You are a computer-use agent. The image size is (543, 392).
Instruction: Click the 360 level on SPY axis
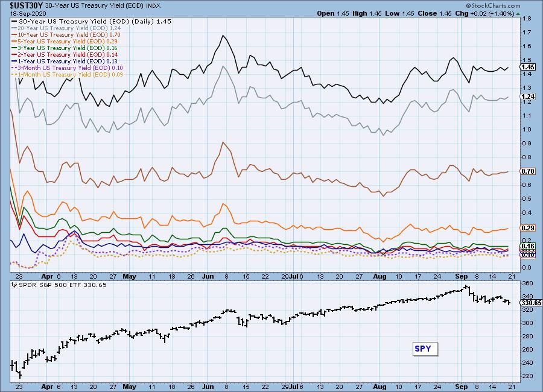coord(528,283)
